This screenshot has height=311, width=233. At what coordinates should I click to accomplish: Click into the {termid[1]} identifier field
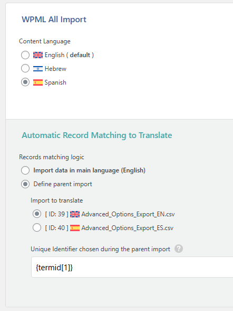[132, 267]
